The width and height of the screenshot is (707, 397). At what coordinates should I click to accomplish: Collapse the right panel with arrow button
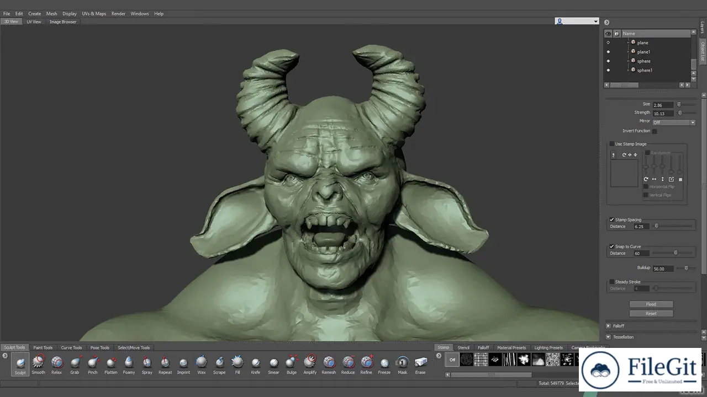tap(606, 23)
